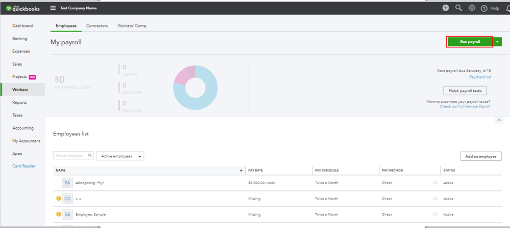510x228 pixels.
Task: Click the warning icon next to c, c
Action: tap(59, 198)
